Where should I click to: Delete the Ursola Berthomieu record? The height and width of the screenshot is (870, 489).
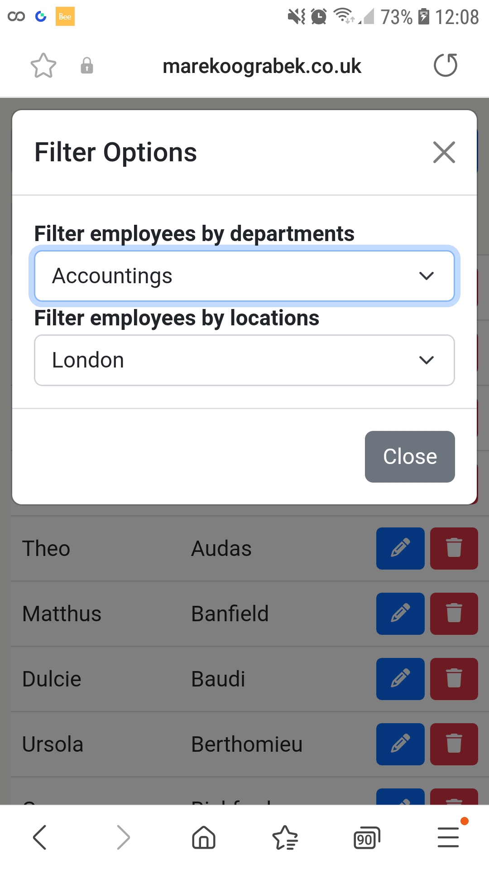[454, 744]
